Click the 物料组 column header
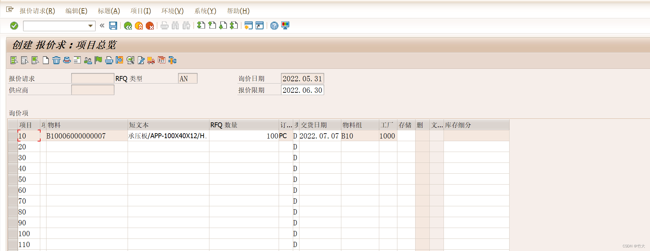Viewport: 650px width, 251px height. click(x=360, y=125)
